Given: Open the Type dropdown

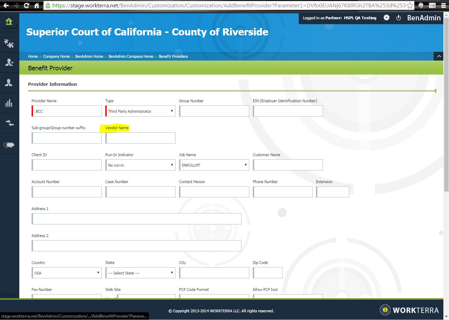Looking at the screenshot, I should (140, 111).
